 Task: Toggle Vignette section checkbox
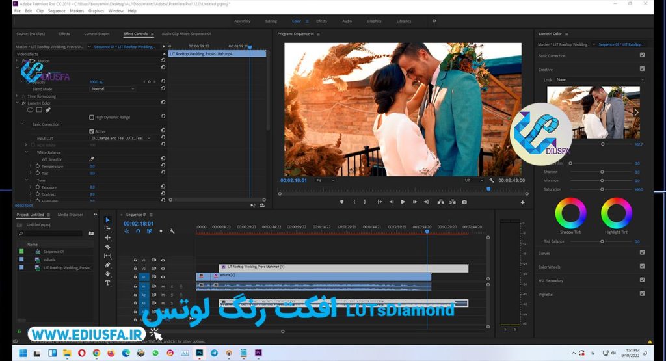tap(642, 293)
